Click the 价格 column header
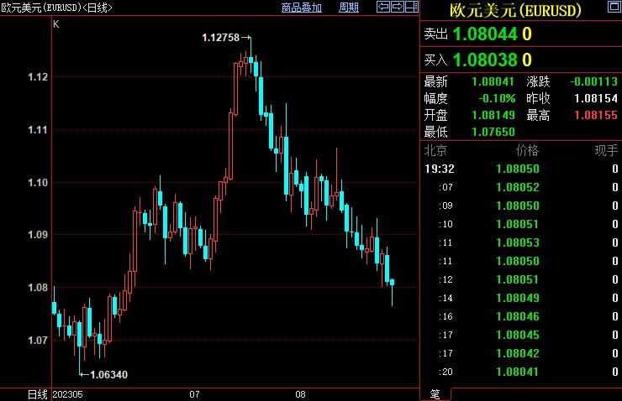Screen dimensions: 622x401 coord(527,151)
